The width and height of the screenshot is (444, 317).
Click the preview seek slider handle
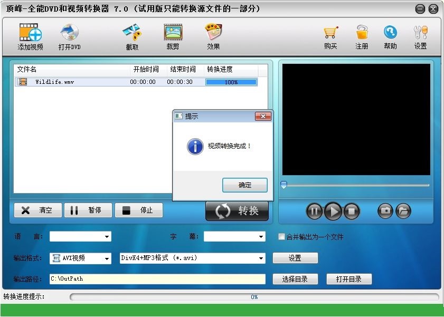284,185
